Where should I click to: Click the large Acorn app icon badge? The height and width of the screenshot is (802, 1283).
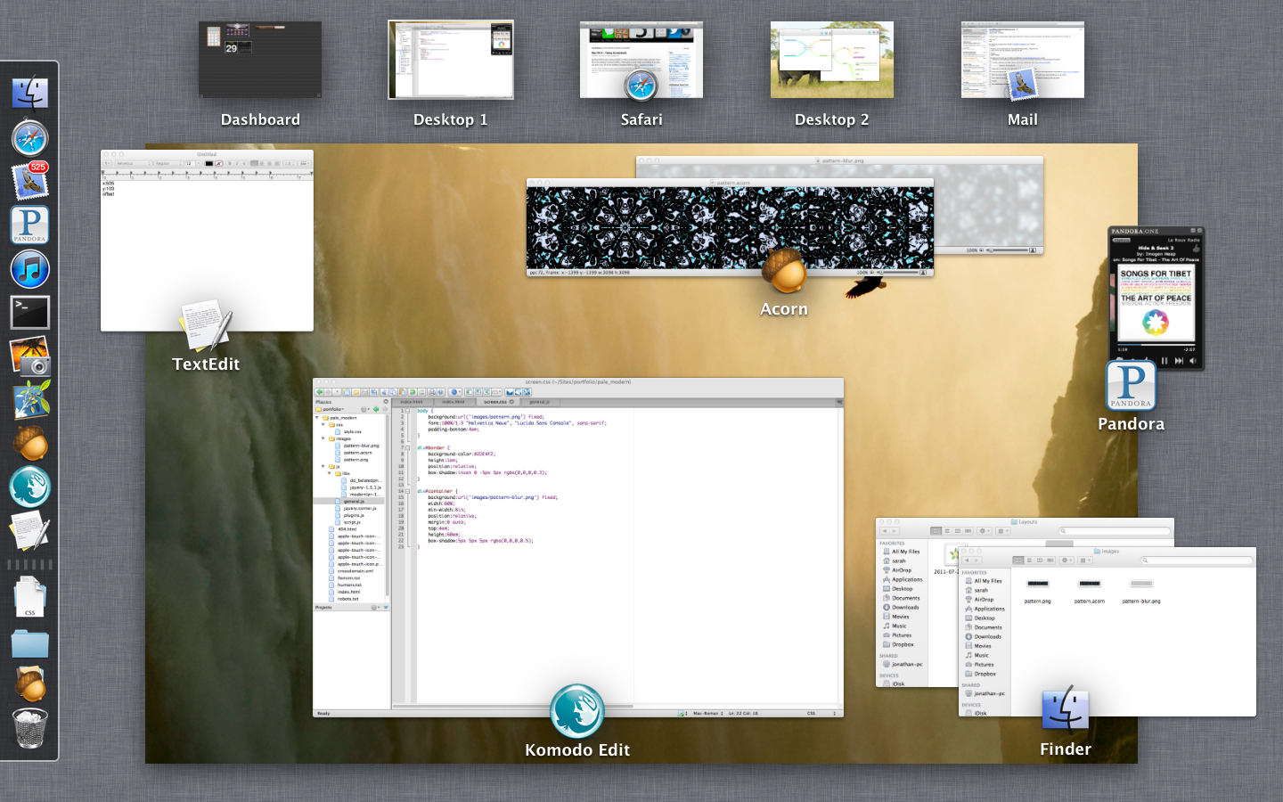coord(784,270)
